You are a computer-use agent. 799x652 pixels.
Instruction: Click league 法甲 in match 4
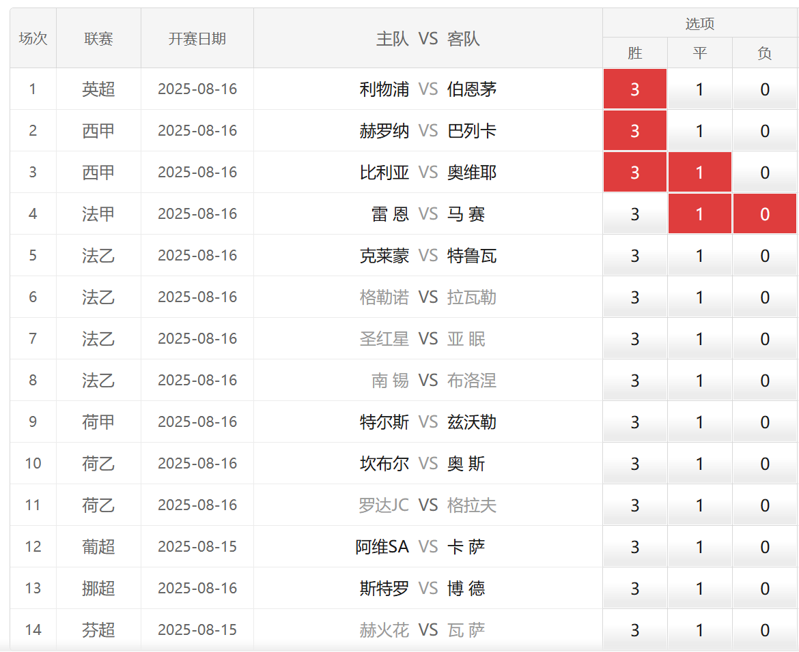point(98,213)
